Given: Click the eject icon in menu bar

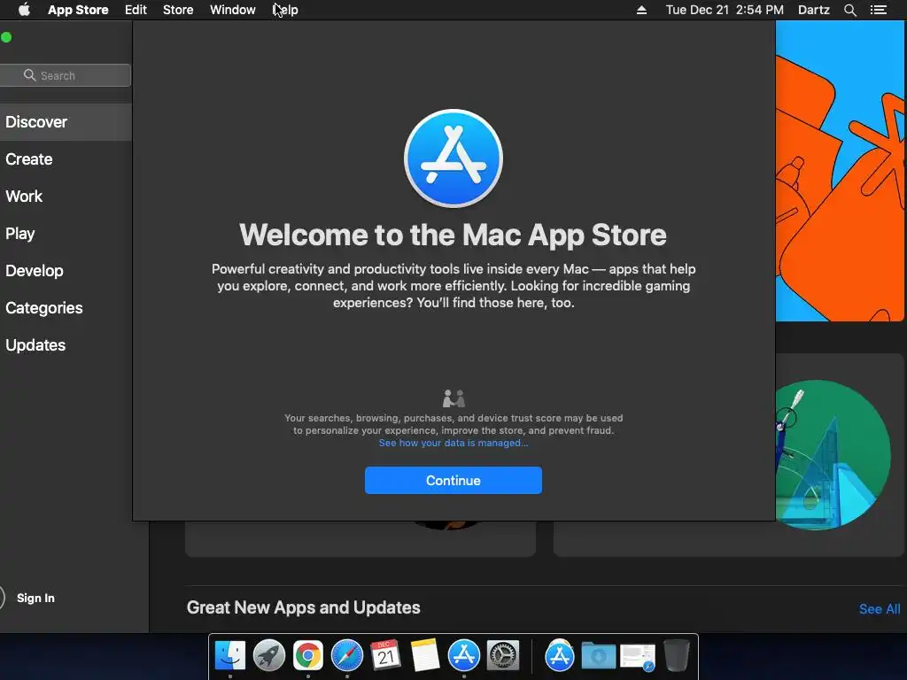Looking at the screenshot, I should pyautogui.click(x=641, y=10).
